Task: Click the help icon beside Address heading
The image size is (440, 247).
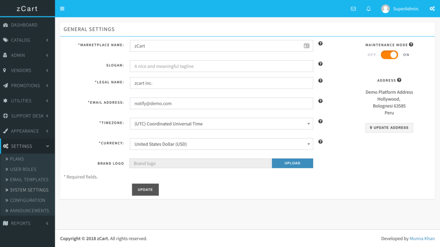Action: click(x=399, y=80)
